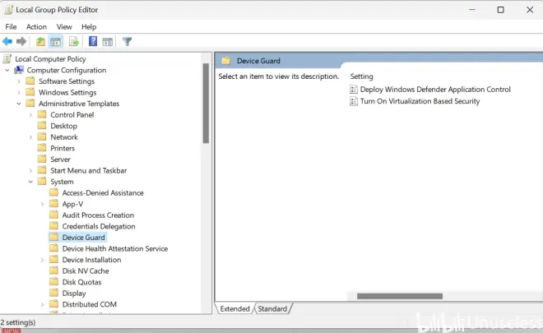Click the Forward arrow toolbar icon
The image size is (543, 333).
click(21, 42)
